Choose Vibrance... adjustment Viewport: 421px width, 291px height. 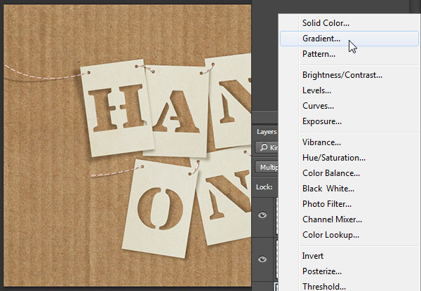click(x=321, y=142)
